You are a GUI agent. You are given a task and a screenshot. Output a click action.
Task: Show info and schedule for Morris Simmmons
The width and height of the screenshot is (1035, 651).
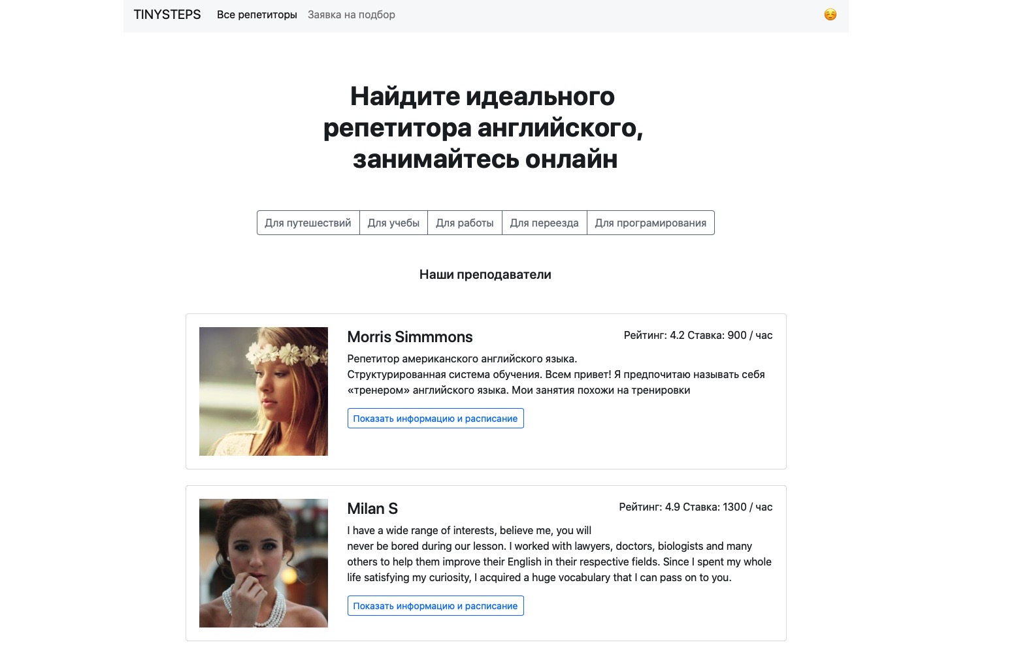pos(435,419)
